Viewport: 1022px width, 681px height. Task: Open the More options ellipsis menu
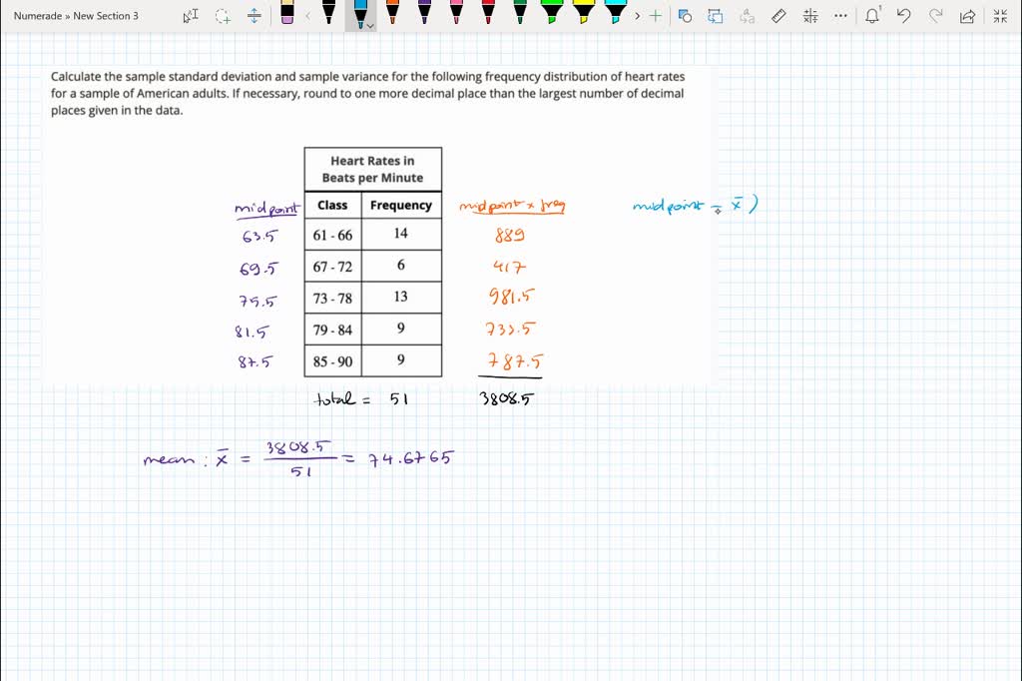coord(840,16)
